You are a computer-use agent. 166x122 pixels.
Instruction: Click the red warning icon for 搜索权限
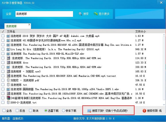[x=144, y=111]
